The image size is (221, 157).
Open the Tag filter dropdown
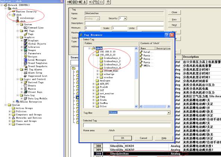(x=168, y=113)
